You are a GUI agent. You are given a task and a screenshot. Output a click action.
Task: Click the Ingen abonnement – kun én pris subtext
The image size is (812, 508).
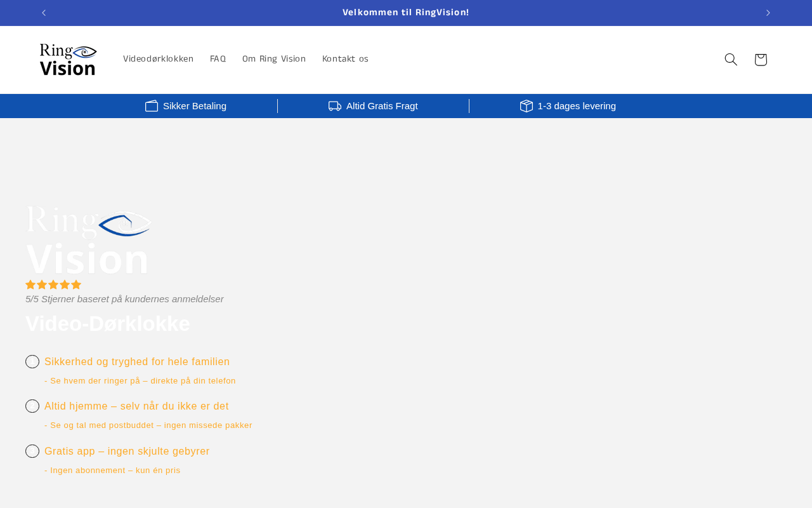pyautogui.click(x=112, y=471)
